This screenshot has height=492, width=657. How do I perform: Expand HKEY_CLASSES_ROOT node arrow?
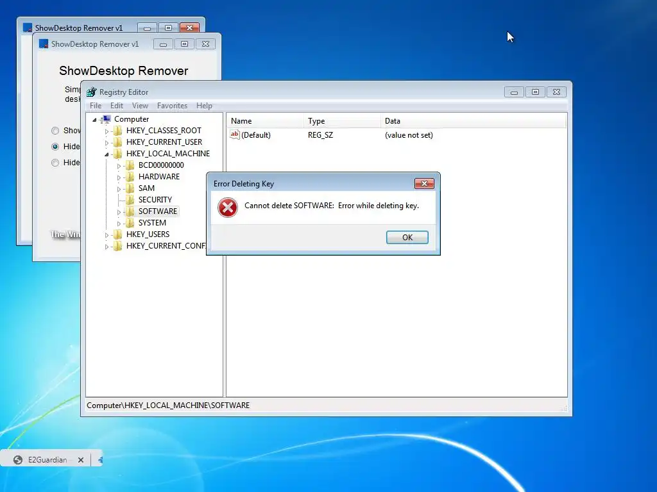107,131
